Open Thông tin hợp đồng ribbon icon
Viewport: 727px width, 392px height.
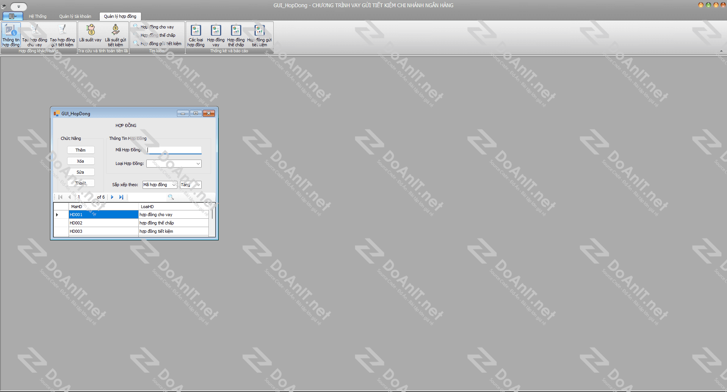11,35
